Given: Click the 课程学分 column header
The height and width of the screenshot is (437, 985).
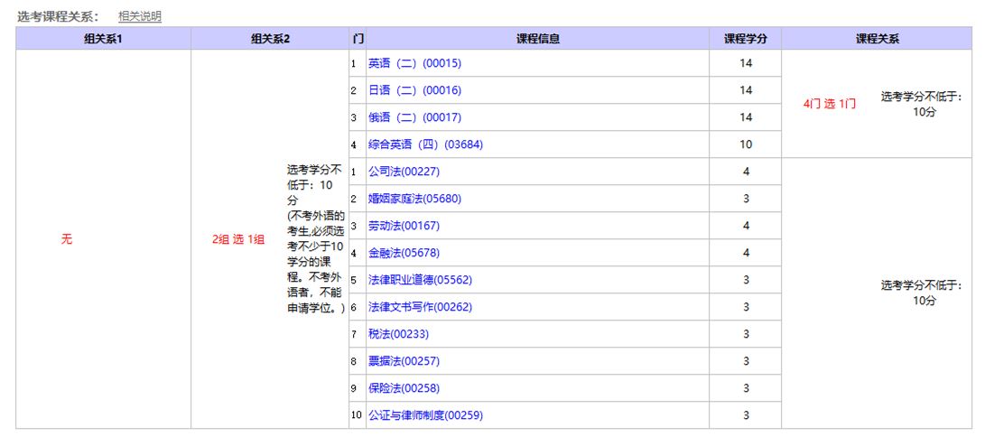Looking at the screenshot, I should point(745,39).
